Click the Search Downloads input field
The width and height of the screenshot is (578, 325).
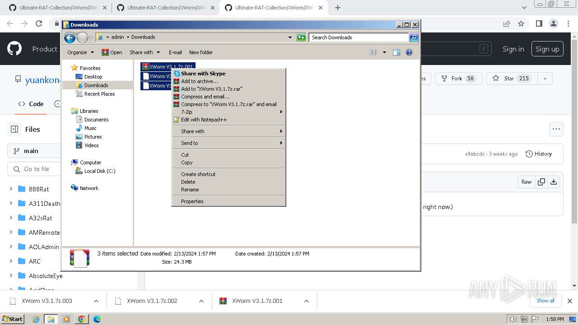(x=359, y=37)
